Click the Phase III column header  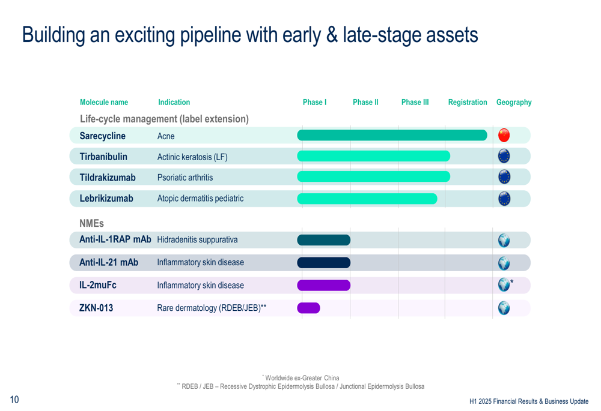coord(415,103)
